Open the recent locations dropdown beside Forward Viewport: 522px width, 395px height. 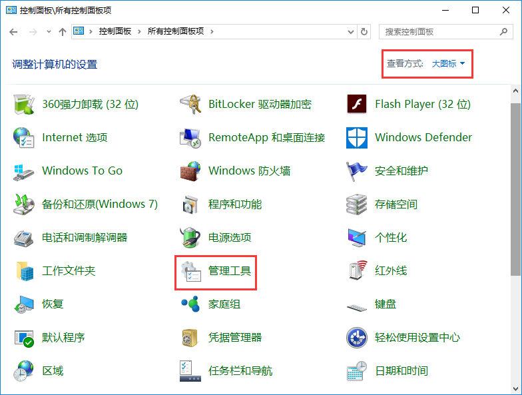coord(49,32)
